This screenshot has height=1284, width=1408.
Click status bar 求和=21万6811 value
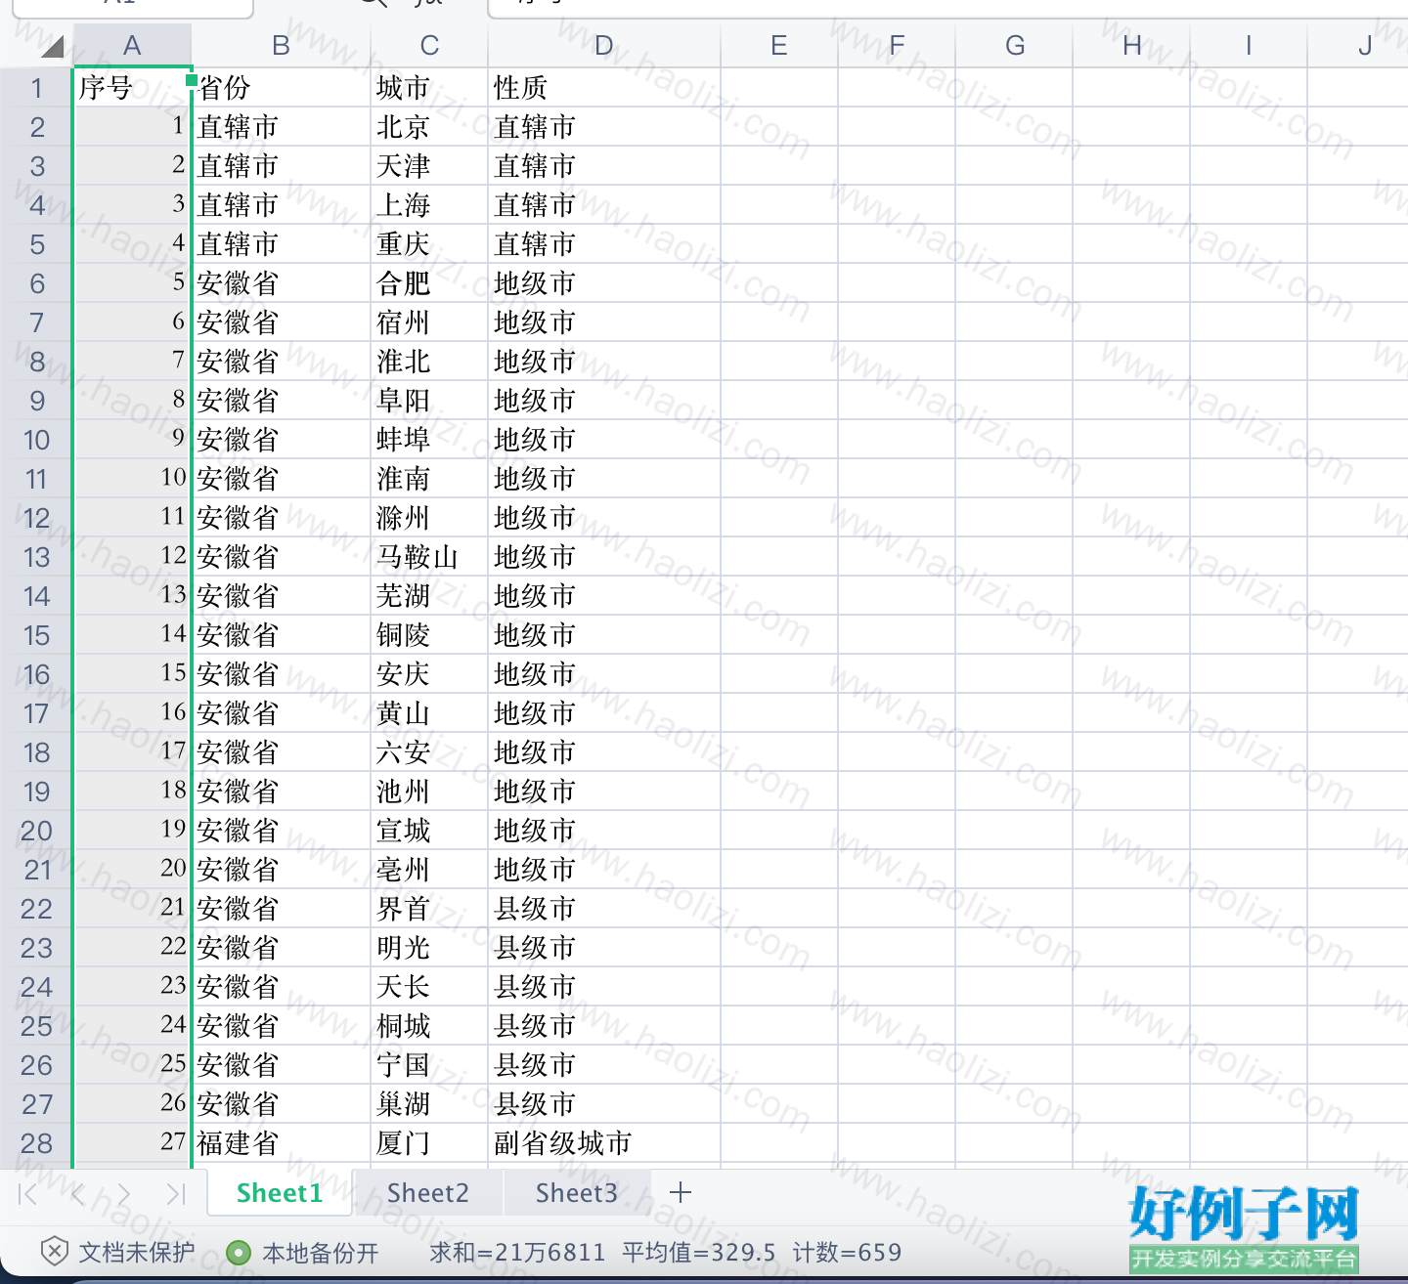[x=517, y=1253]
